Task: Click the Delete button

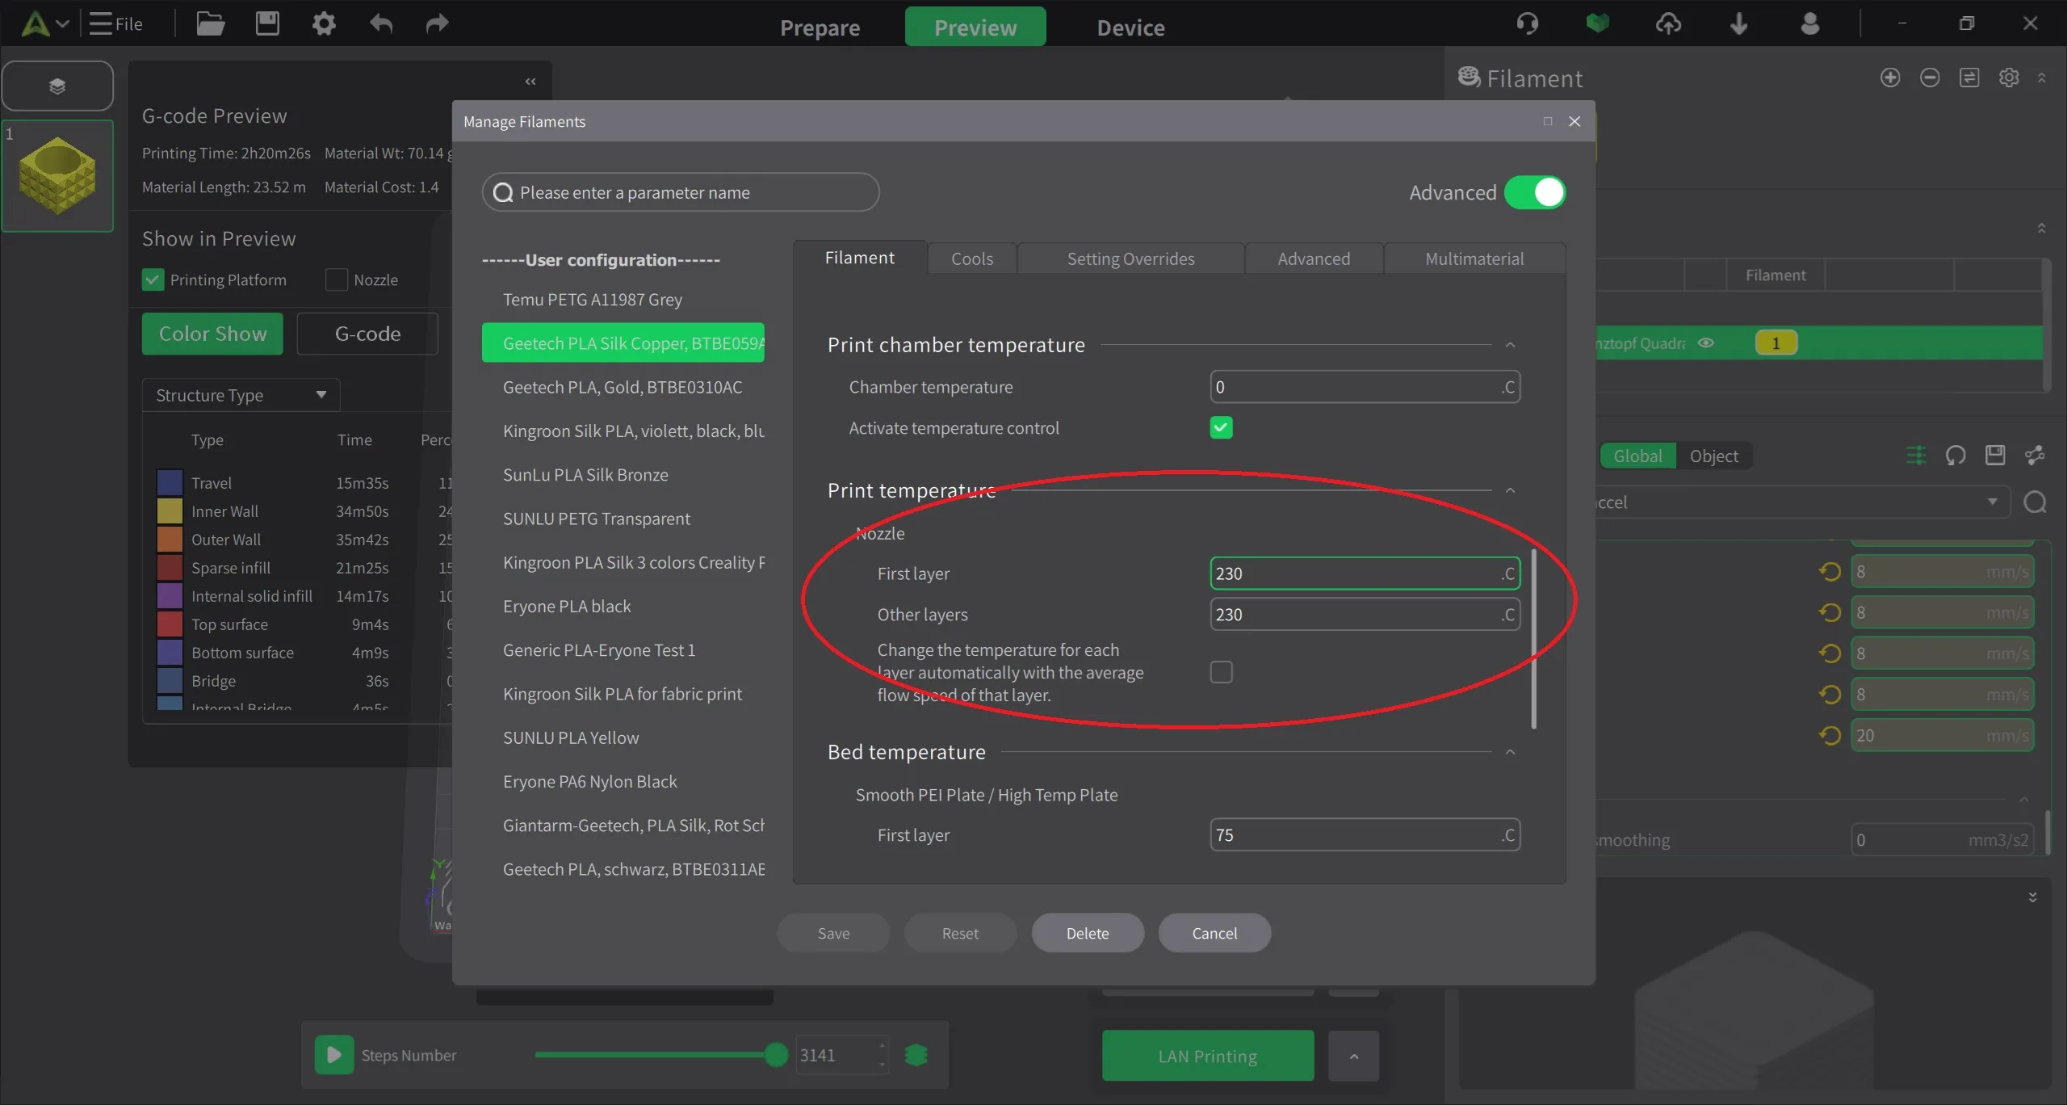Action: [x=1087, y=934]
